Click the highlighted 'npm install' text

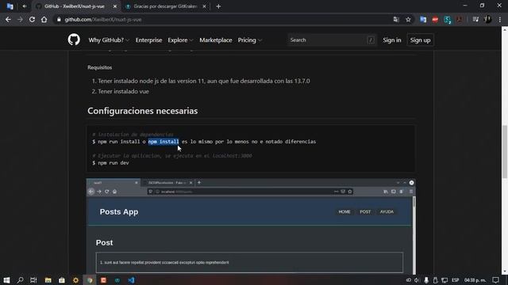(x=164, y=142)
